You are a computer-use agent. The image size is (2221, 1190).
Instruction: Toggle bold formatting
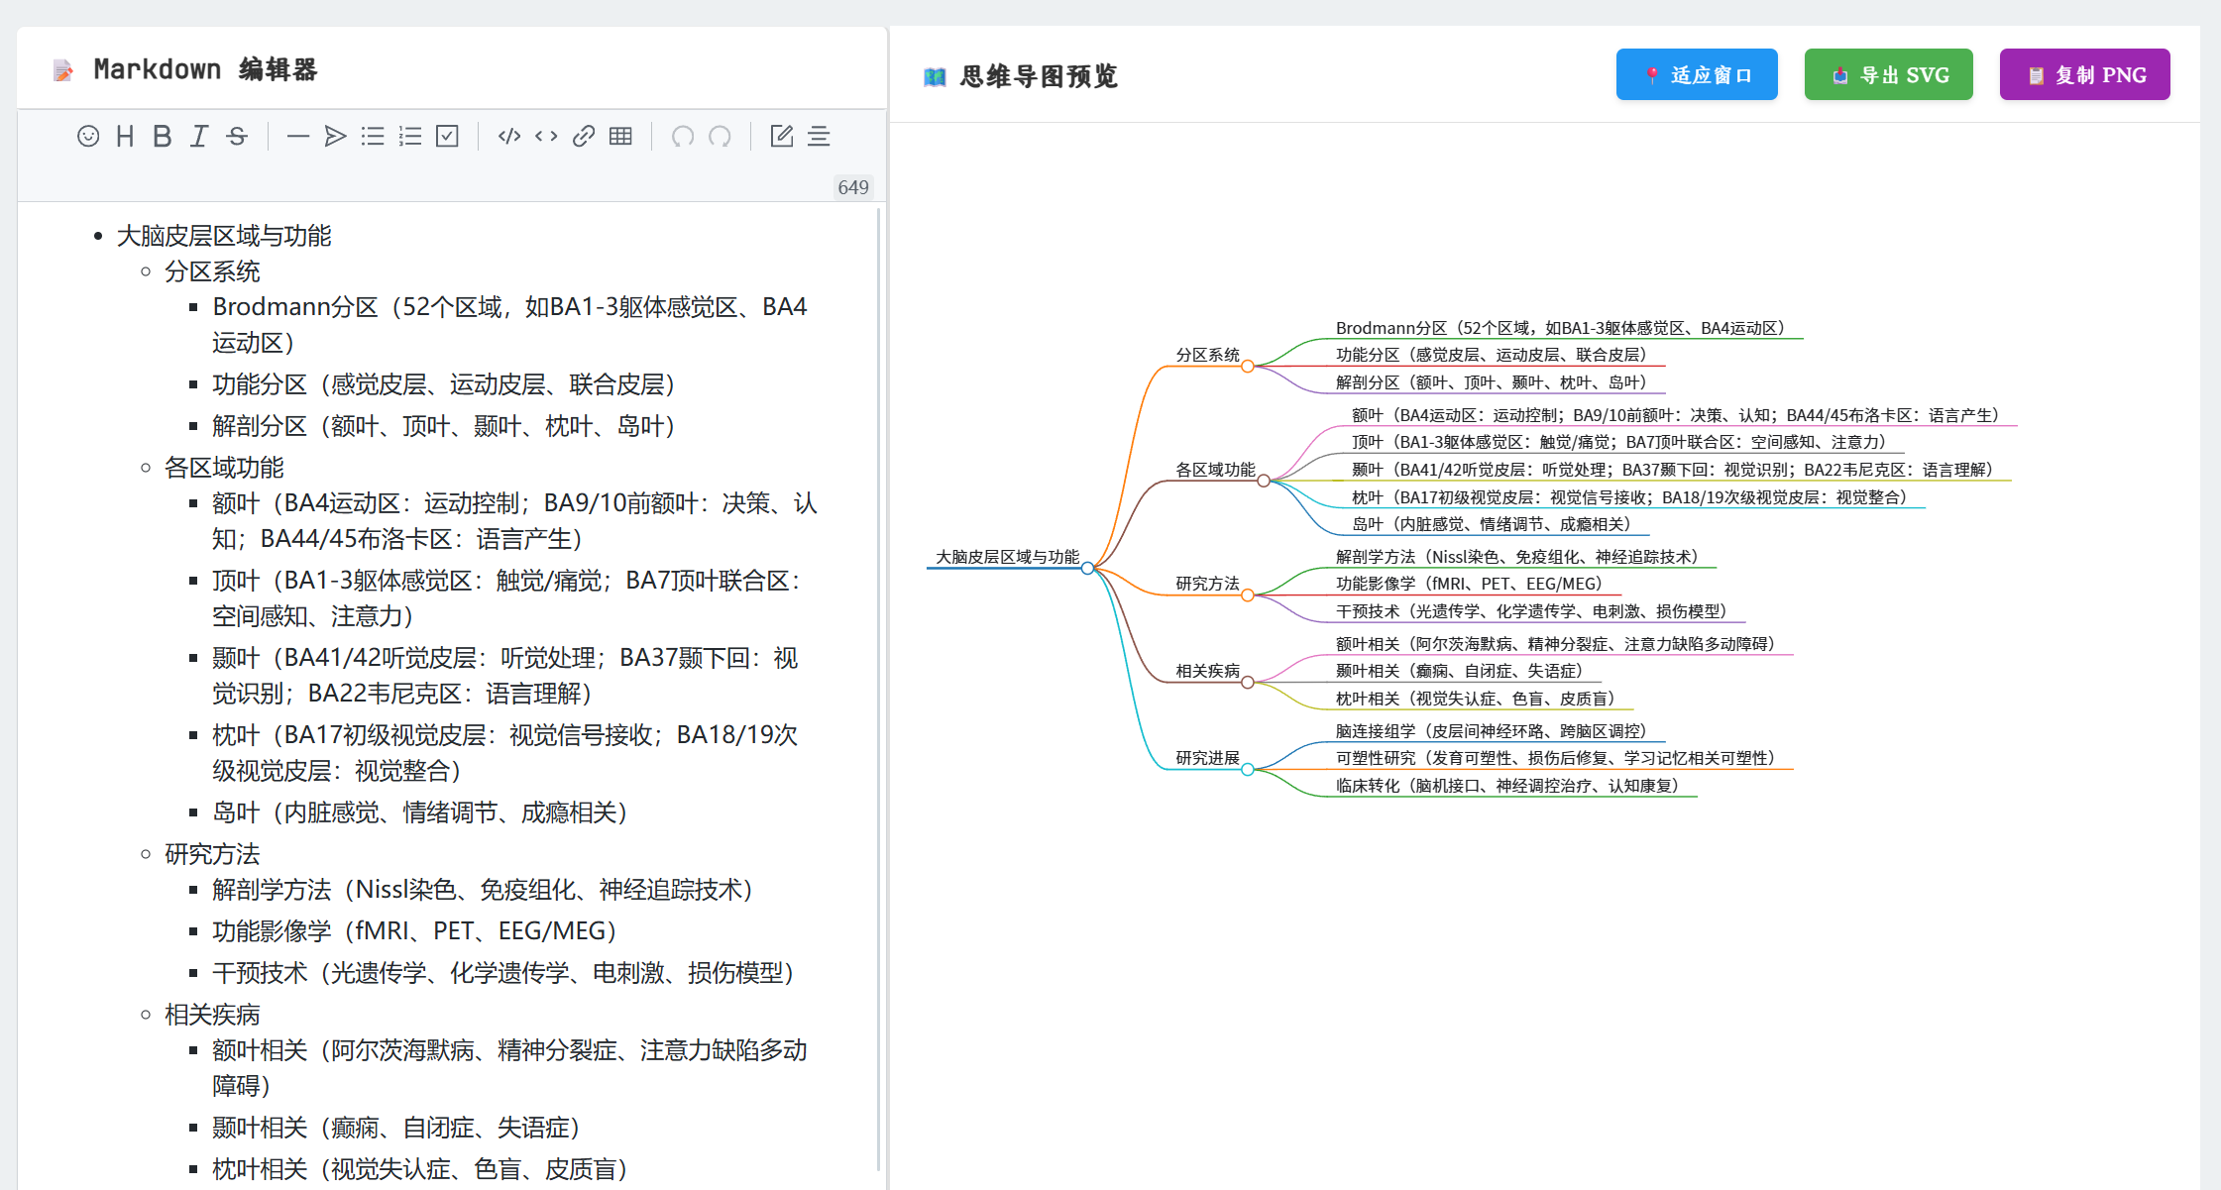[x=163, y=137]
